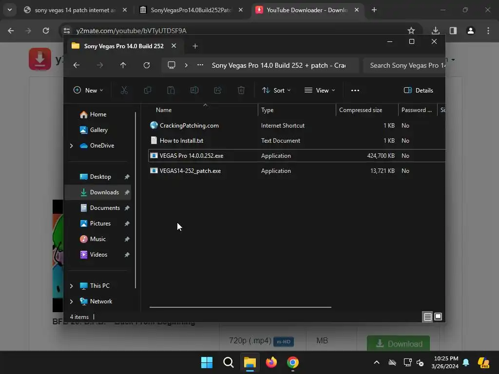Viewport: 499px width, 374px height.
Task: Expand hidden breadcrumb path ellipsis
Action: coord(200,65)
